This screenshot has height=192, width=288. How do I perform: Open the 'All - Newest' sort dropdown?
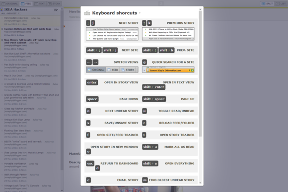coord(10,13)
